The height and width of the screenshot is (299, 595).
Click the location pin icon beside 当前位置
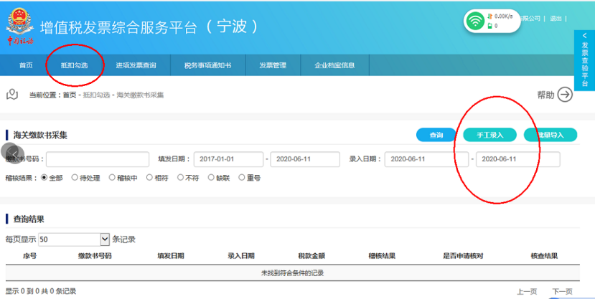(x=12, y=95)
